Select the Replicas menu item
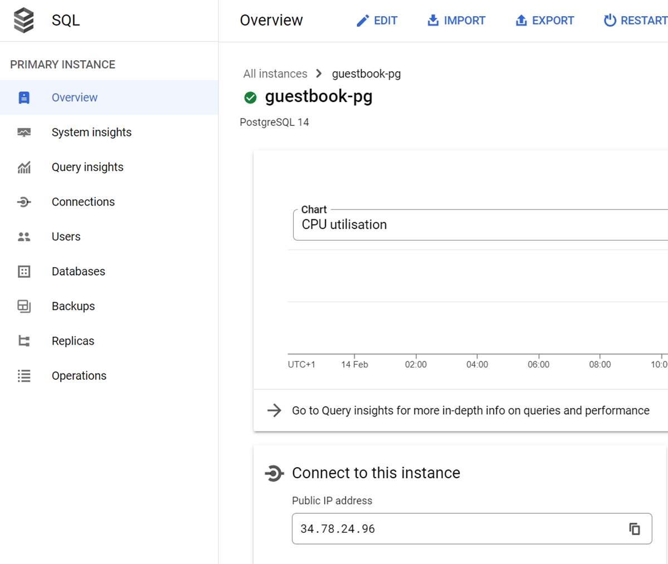The image size is (668, 564). (x=73, y=341)
